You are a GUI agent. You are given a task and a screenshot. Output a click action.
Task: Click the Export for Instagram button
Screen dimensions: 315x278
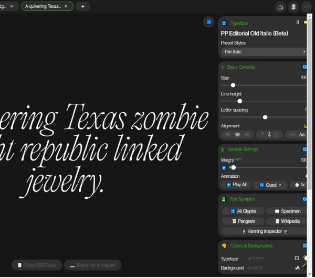coord(93,265)
